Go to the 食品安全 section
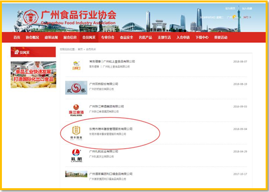 (127, 38)
